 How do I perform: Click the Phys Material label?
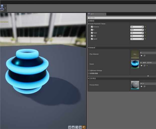[94, 54]
